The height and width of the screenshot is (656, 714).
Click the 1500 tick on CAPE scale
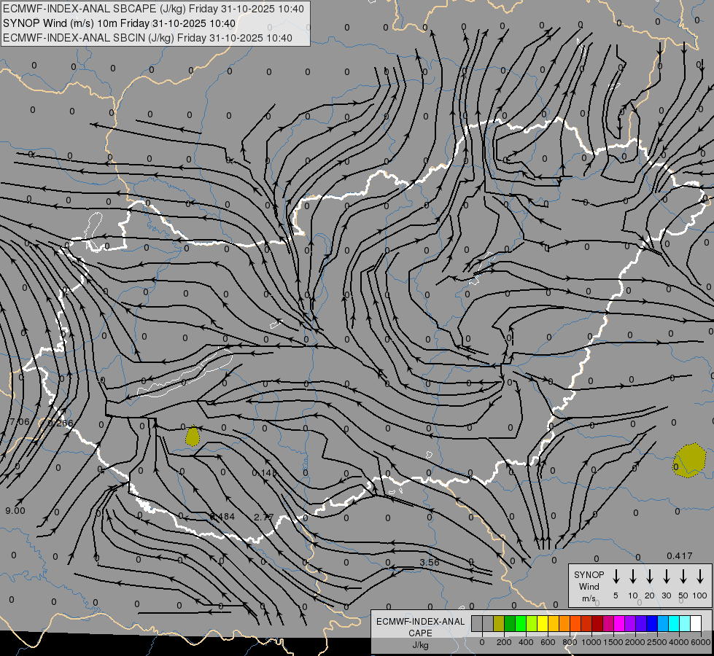point(613,642)
